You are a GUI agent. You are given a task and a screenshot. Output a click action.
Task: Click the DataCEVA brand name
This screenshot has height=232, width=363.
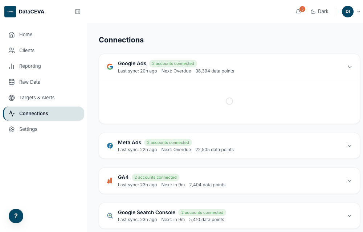pyautogui.click(x=32, y=12)
